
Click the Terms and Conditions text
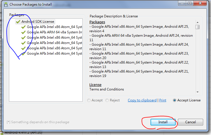tap(106, 89)
